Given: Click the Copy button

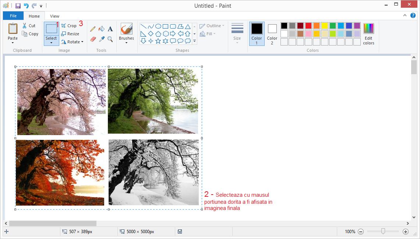Looking at the screenshot, I should [30, 34].
